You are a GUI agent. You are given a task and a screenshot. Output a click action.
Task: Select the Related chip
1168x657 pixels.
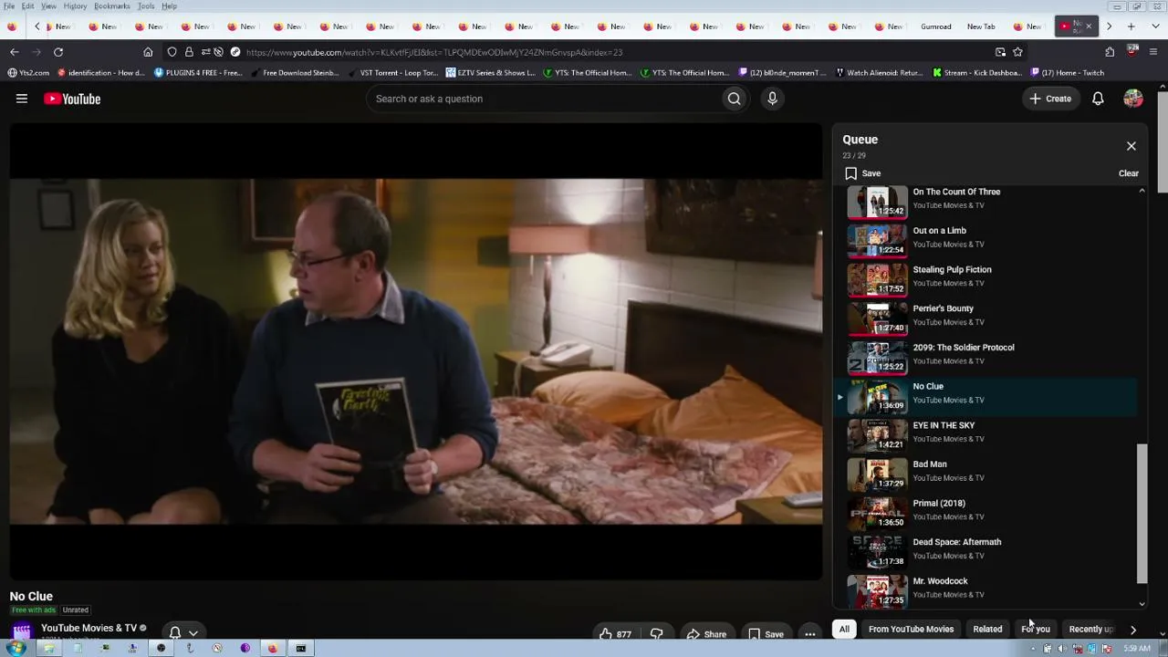987,629
